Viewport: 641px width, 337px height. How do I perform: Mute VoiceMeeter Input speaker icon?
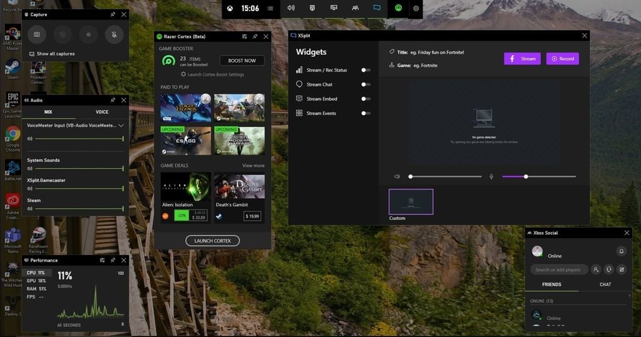click(x=30, y=139)
